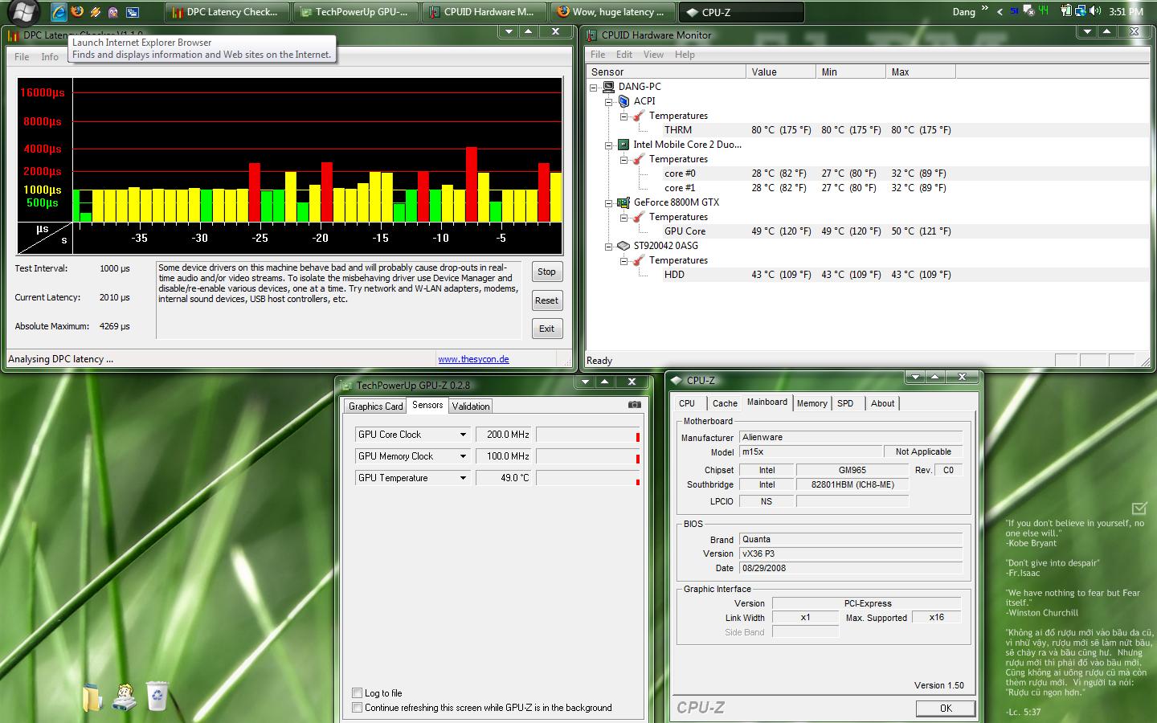
Task: Open the Windows Start orb
Action: 23,11
